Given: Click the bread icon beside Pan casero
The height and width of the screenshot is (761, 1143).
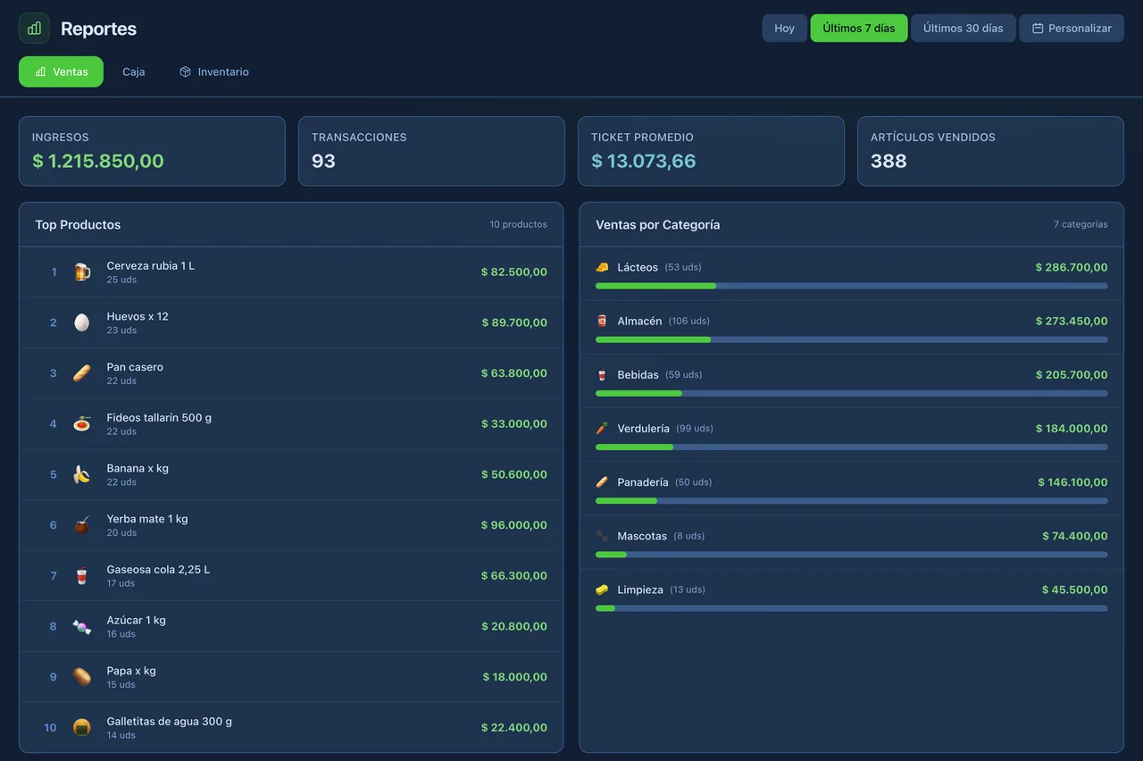Looking at the screenshot, I should tap(82, 373).
